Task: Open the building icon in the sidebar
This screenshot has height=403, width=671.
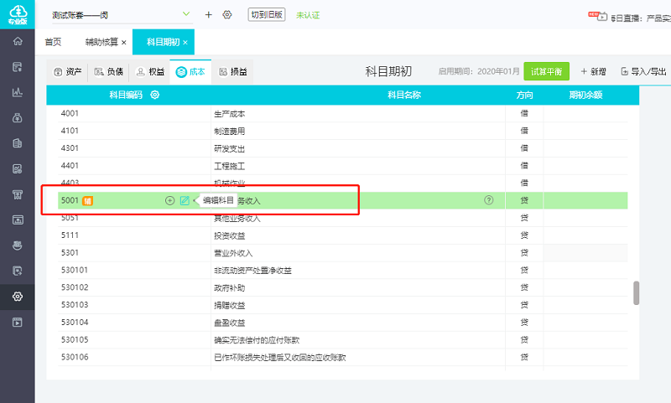Action: pos(18,143)
